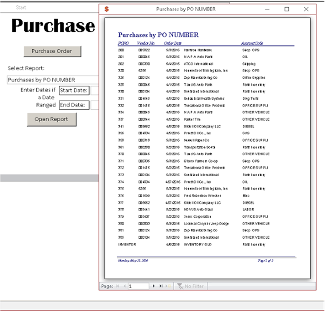Click the Order Date column header
This screenshot has width=325, height=317.
click(173, 43)
